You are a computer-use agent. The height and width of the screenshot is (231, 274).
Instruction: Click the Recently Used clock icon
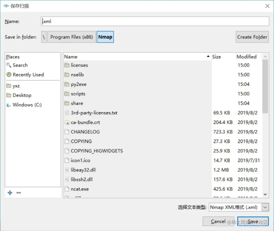coord(9,75)
